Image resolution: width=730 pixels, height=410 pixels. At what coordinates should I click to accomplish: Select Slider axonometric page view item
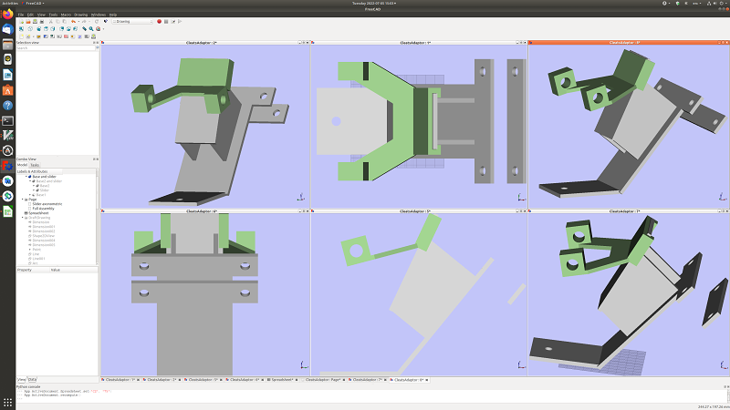[46, 203]
